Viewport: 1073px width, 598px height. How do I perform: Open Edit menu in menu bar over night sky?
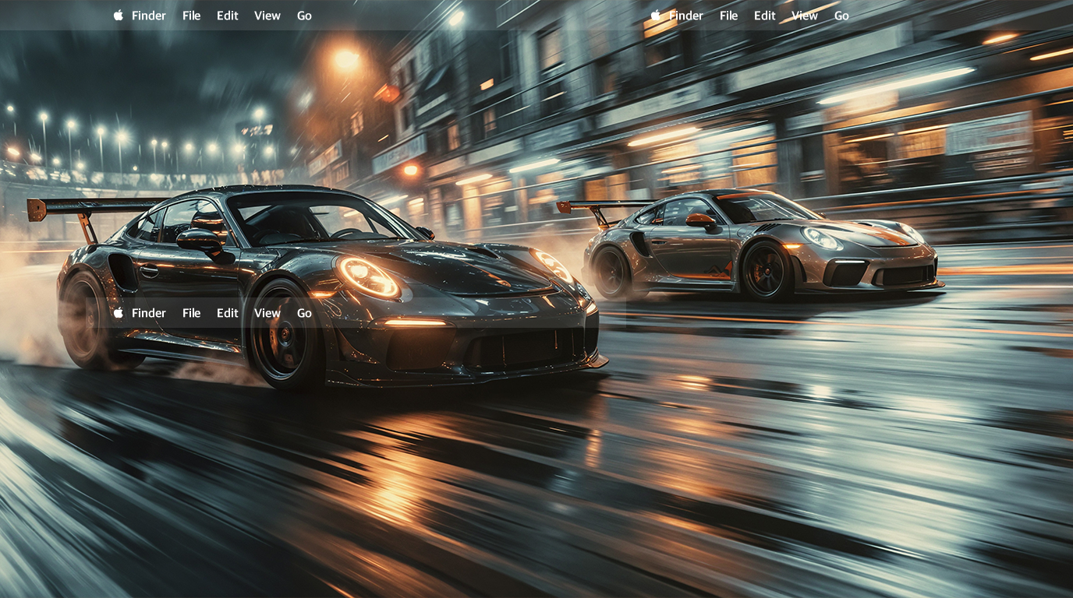pyautogui.click(x=228, y=16)
